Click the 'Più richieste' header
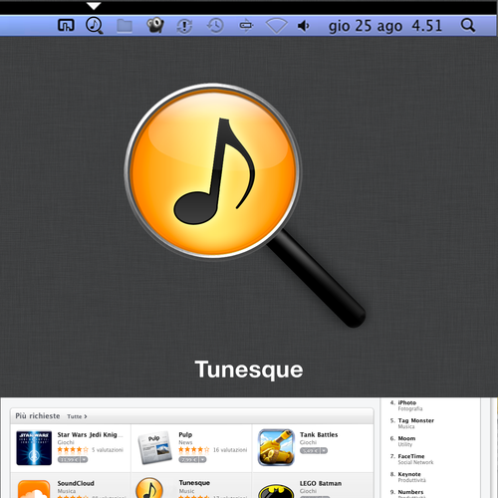This screenshot has width=498, height=498. pyautogui.click(x=38, y=416)
